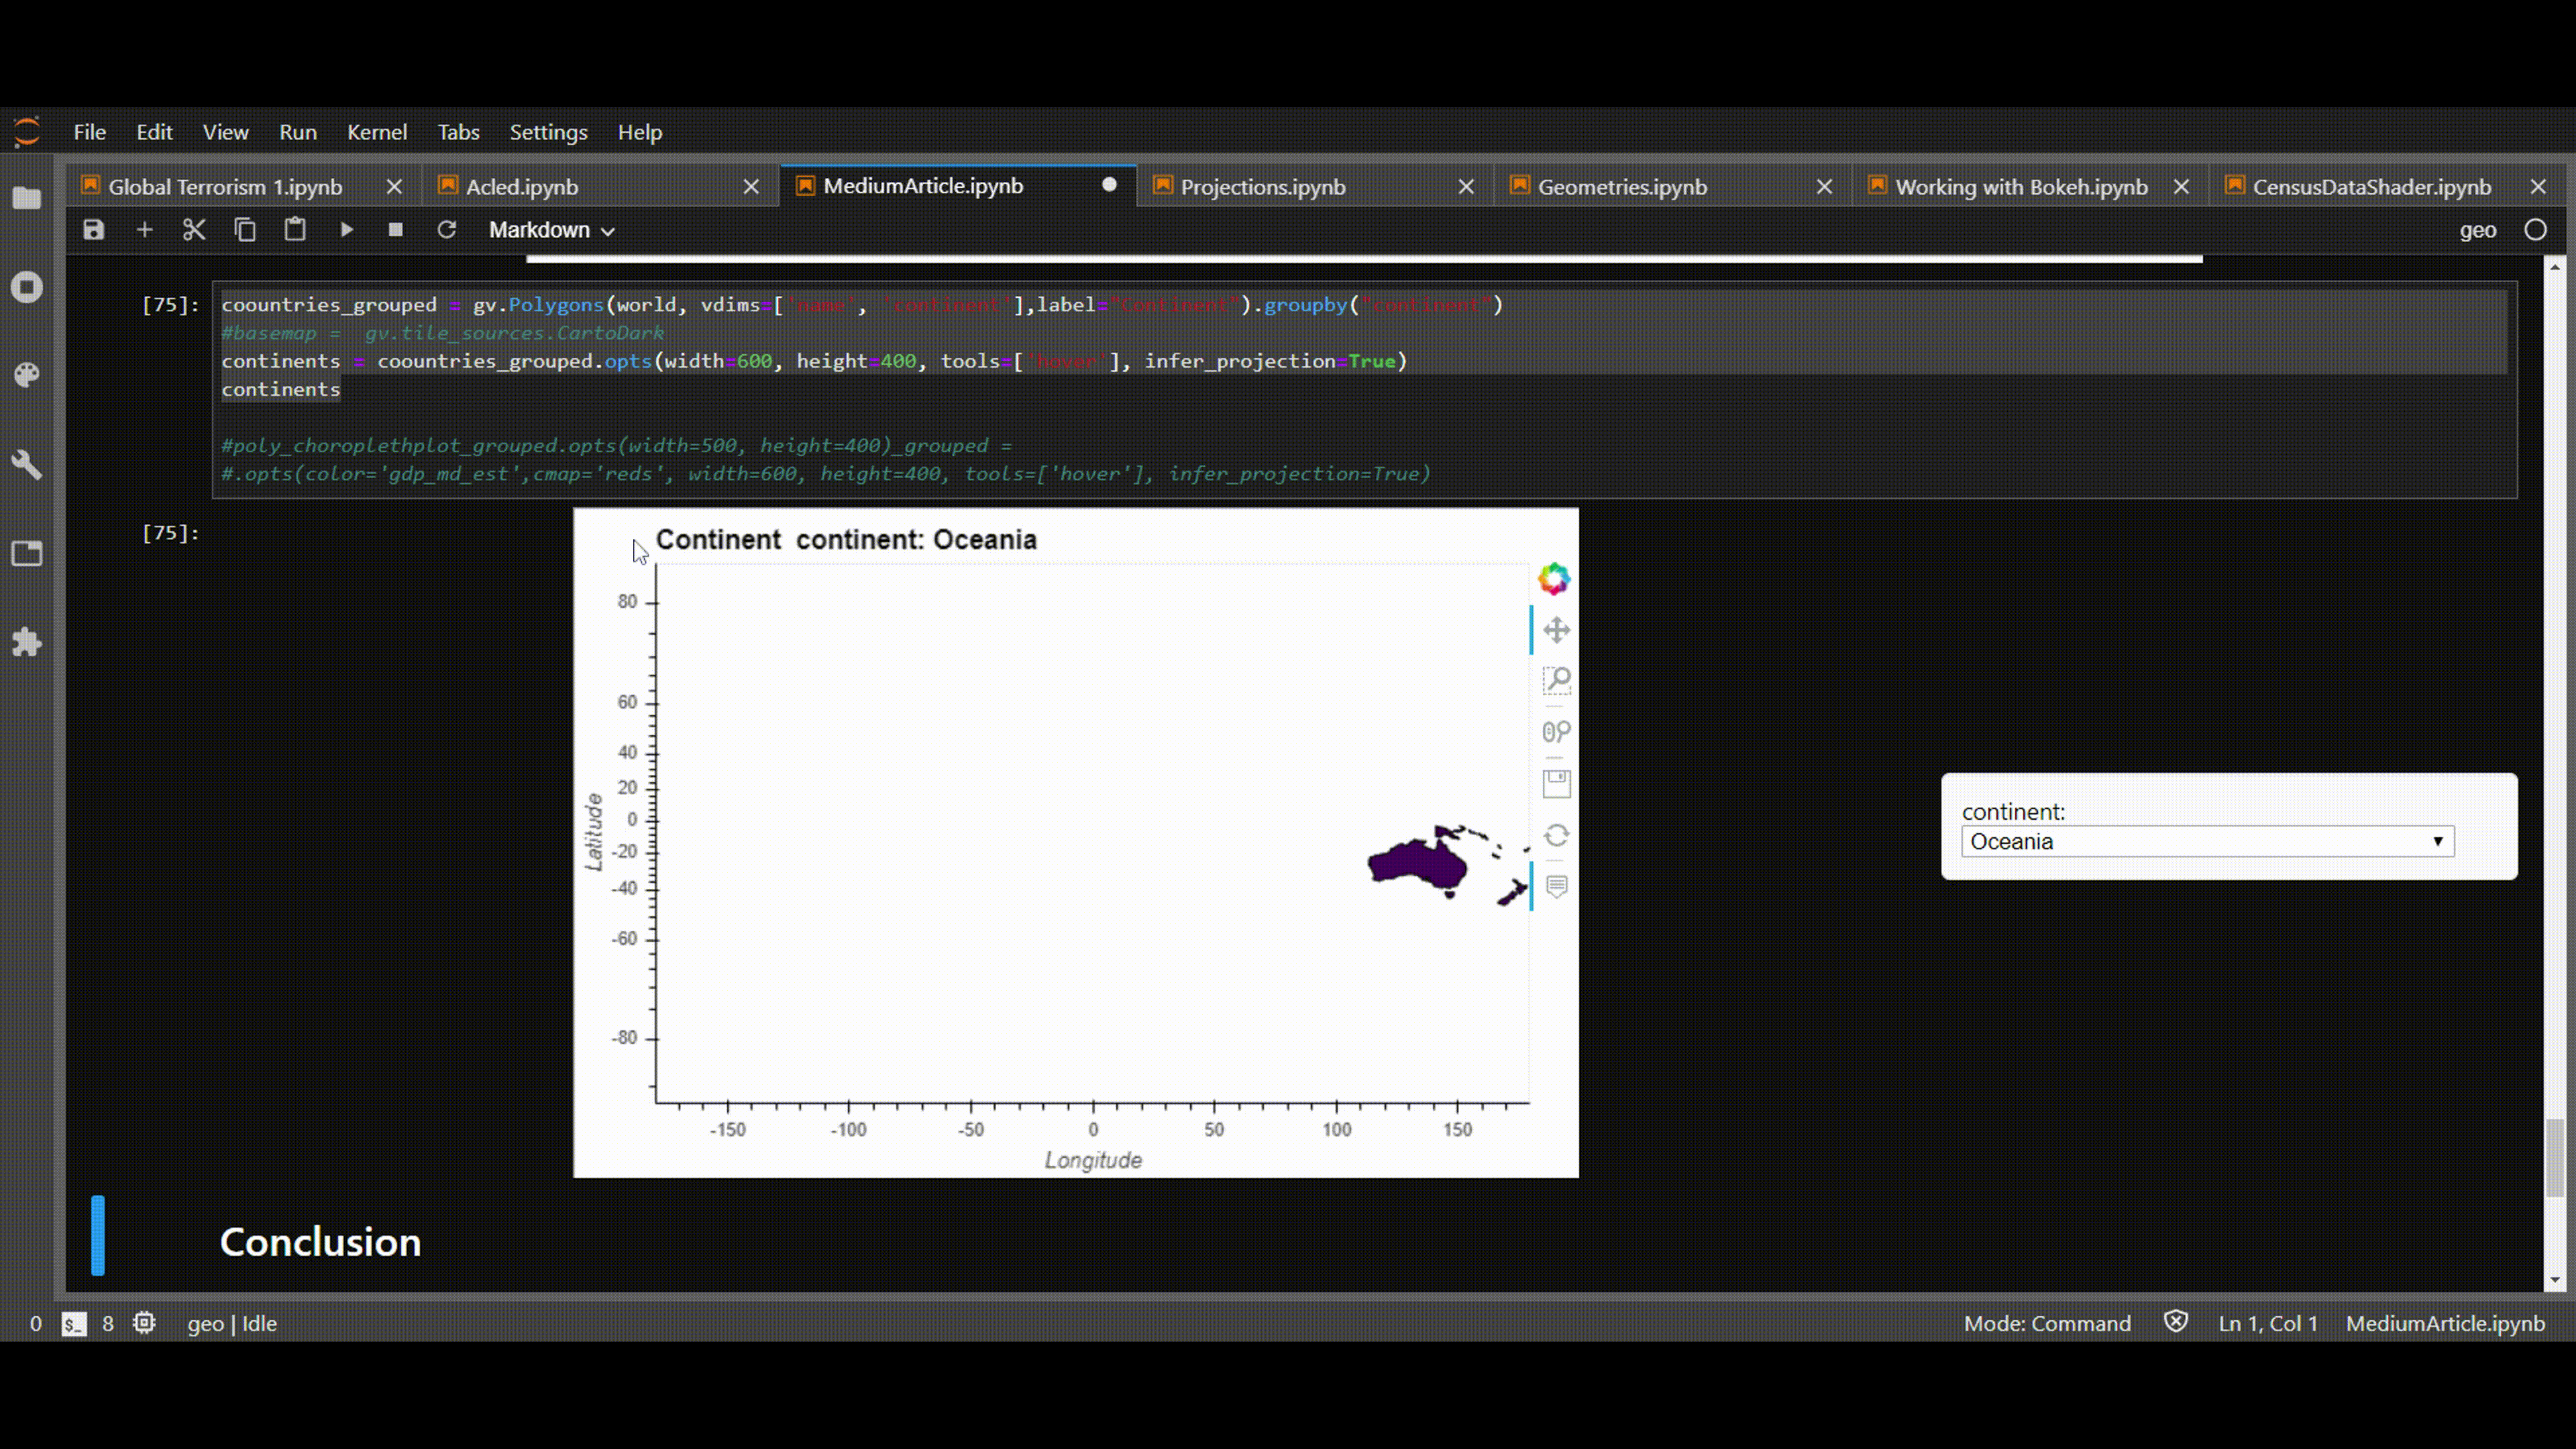Run the selected cell with play icon

pyautogui.click(x=346, y=230)
